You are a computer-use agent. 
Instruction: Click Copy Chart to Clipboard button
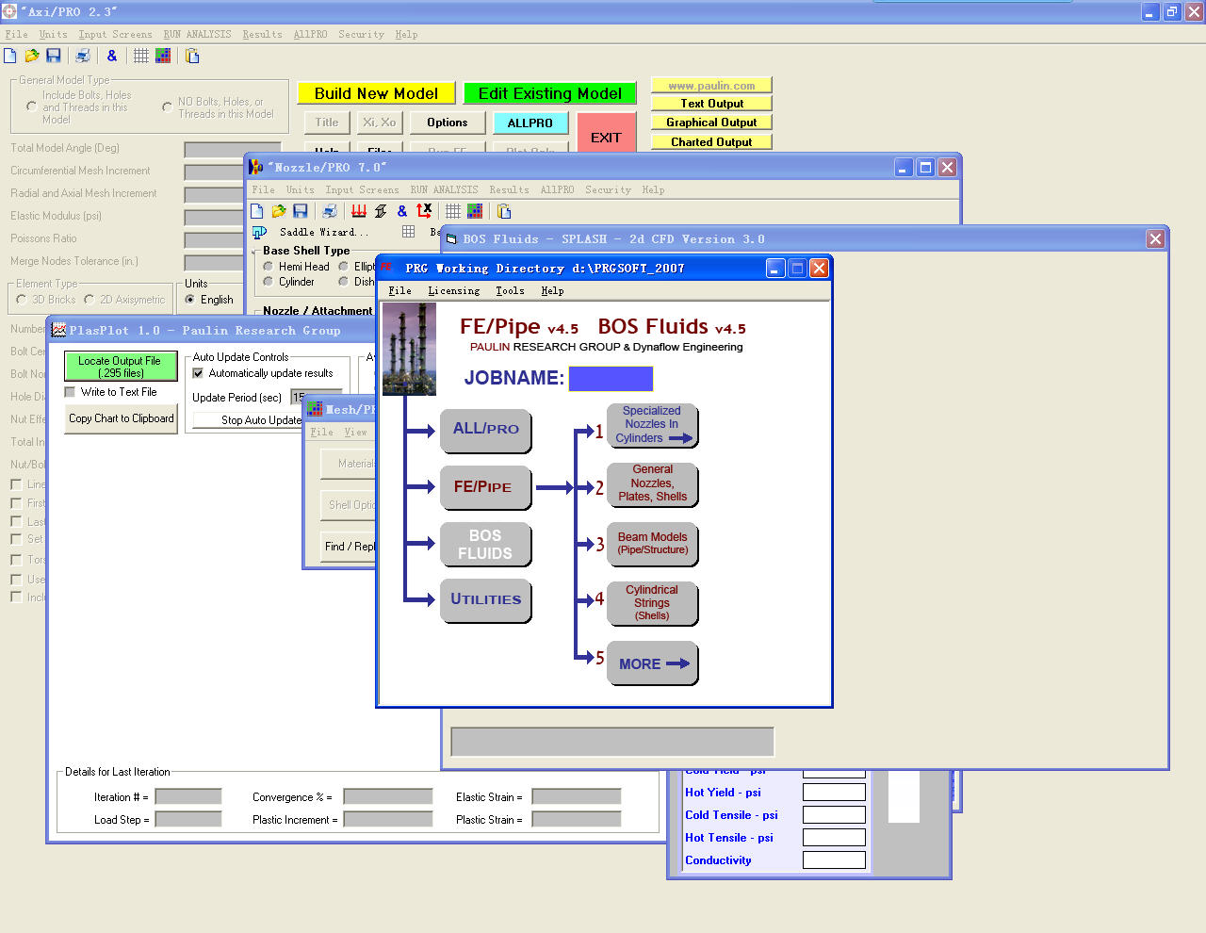tap(121, 418)
